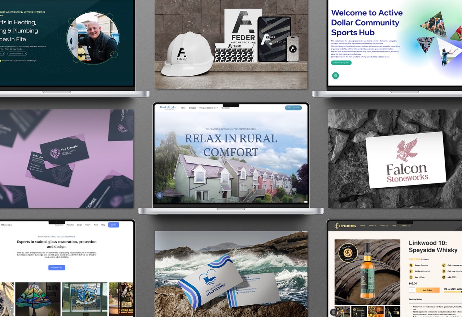Click Recommended by Customers on Rated People

point(19,61)
